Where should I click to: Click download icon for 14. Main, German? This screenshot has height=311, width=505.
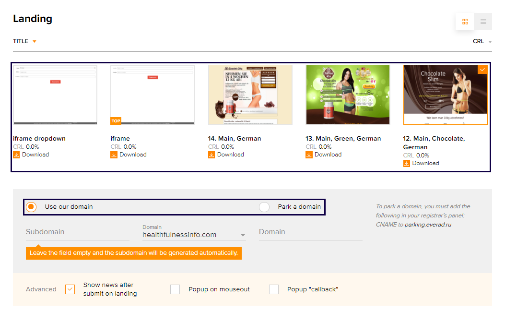211,155
